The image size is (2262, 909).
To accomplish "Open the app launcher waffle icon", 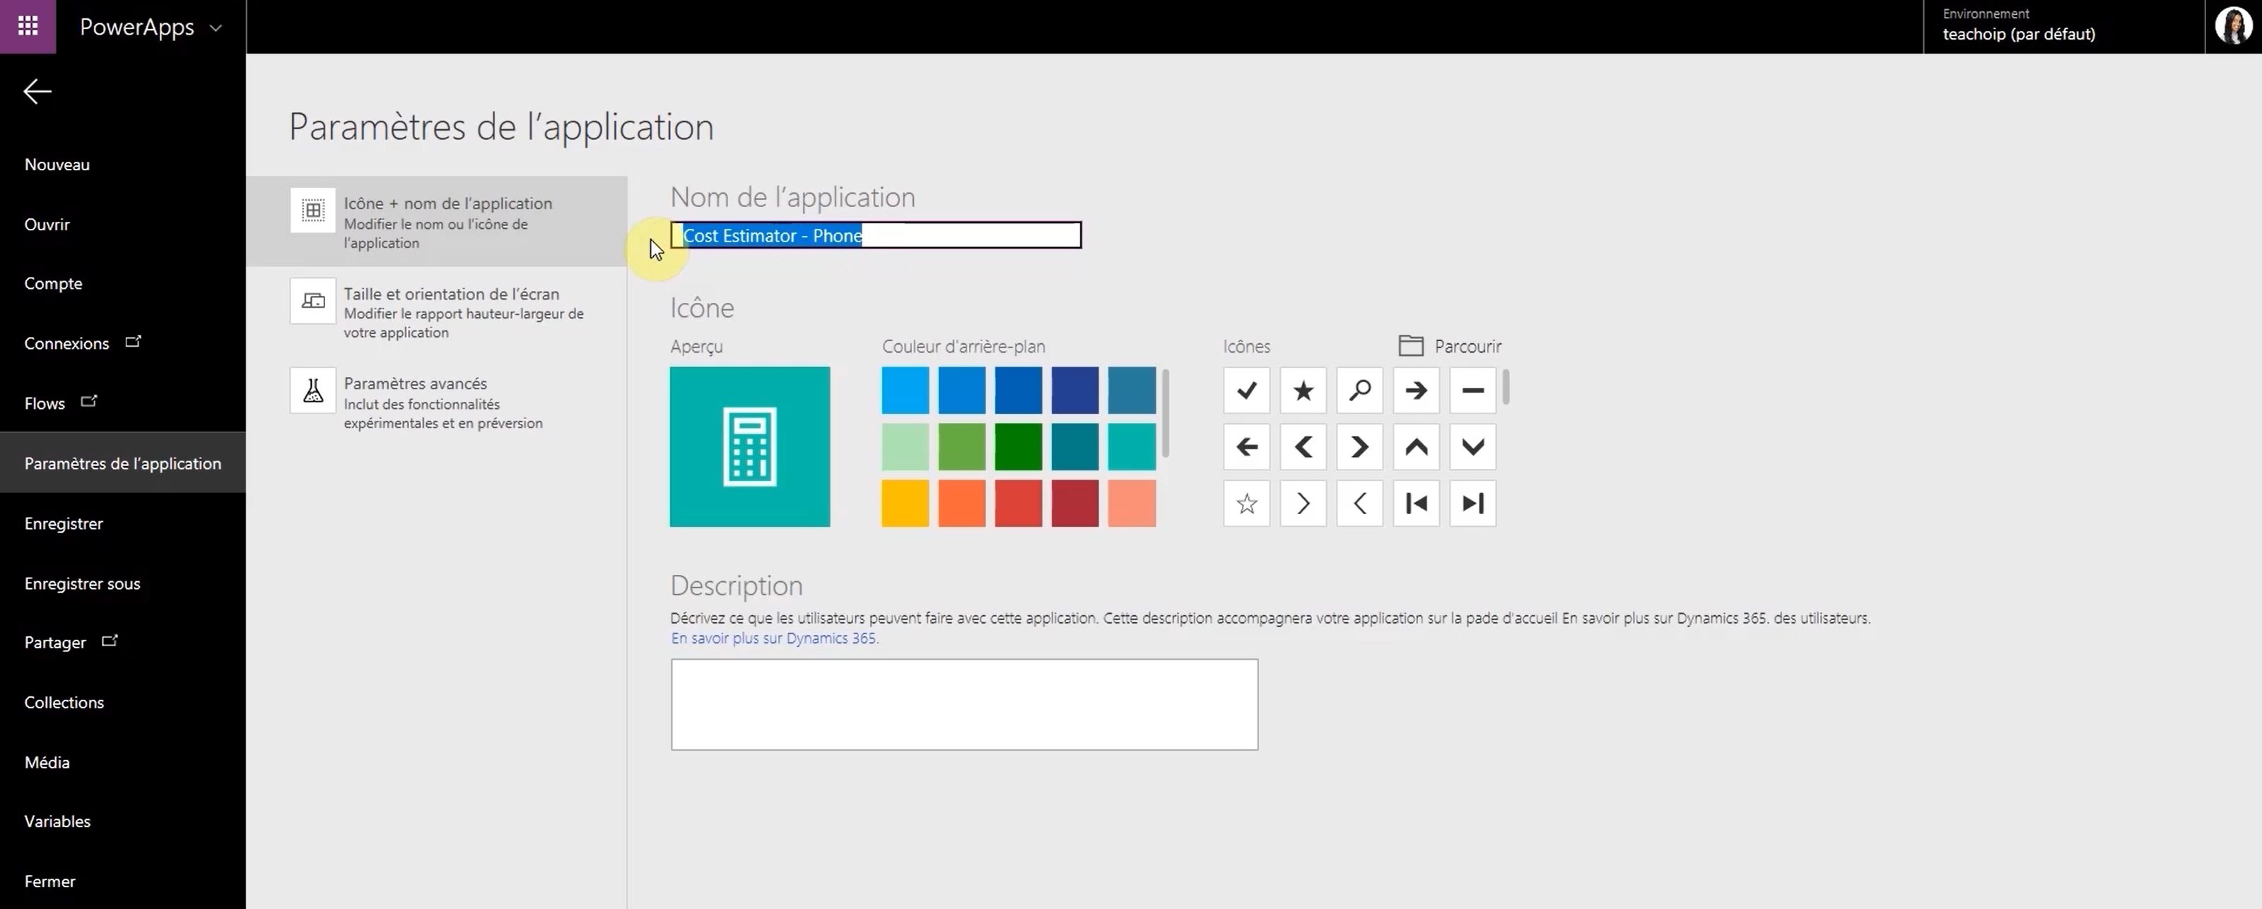I will coord(28,26).
